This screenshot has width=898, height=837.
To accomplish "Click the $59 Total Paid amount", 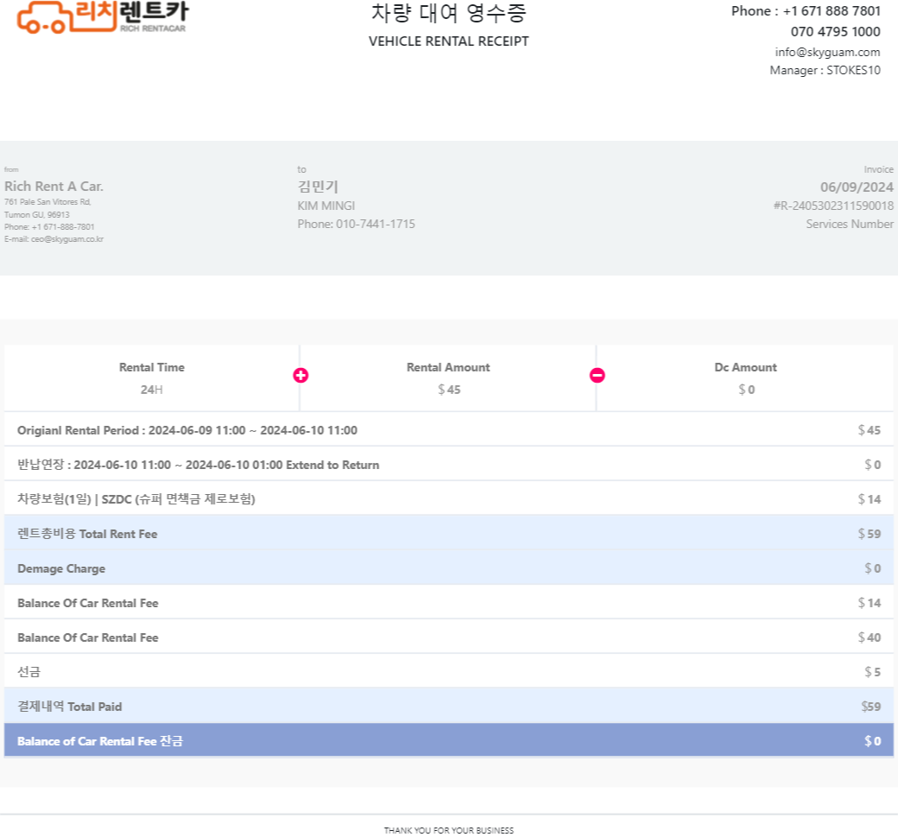I will click(870, 707).
